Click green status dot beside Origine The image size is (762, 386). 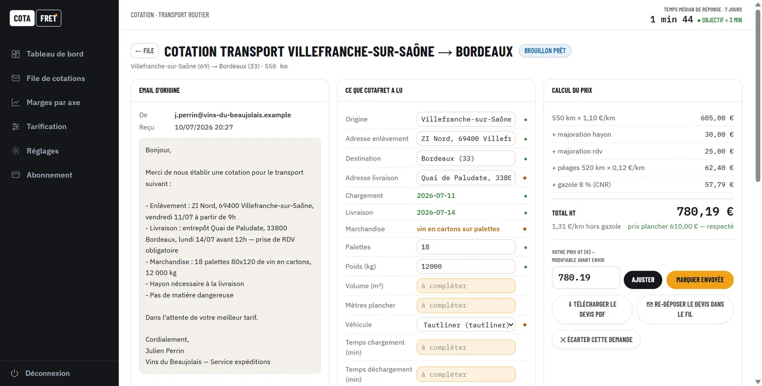(525, 120)
